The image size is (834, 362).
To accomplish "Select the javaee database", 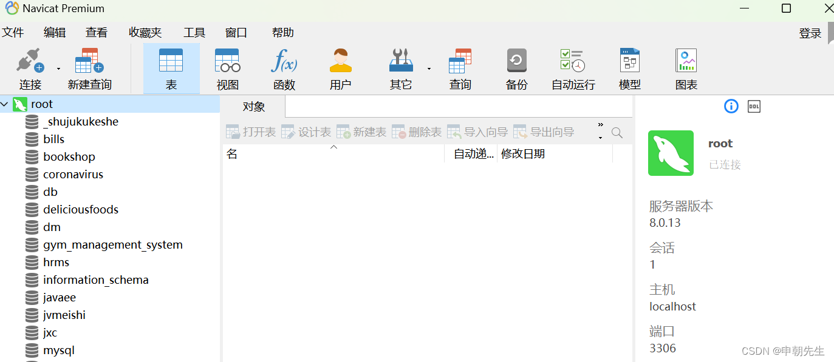I will click(x=60, y=298).
